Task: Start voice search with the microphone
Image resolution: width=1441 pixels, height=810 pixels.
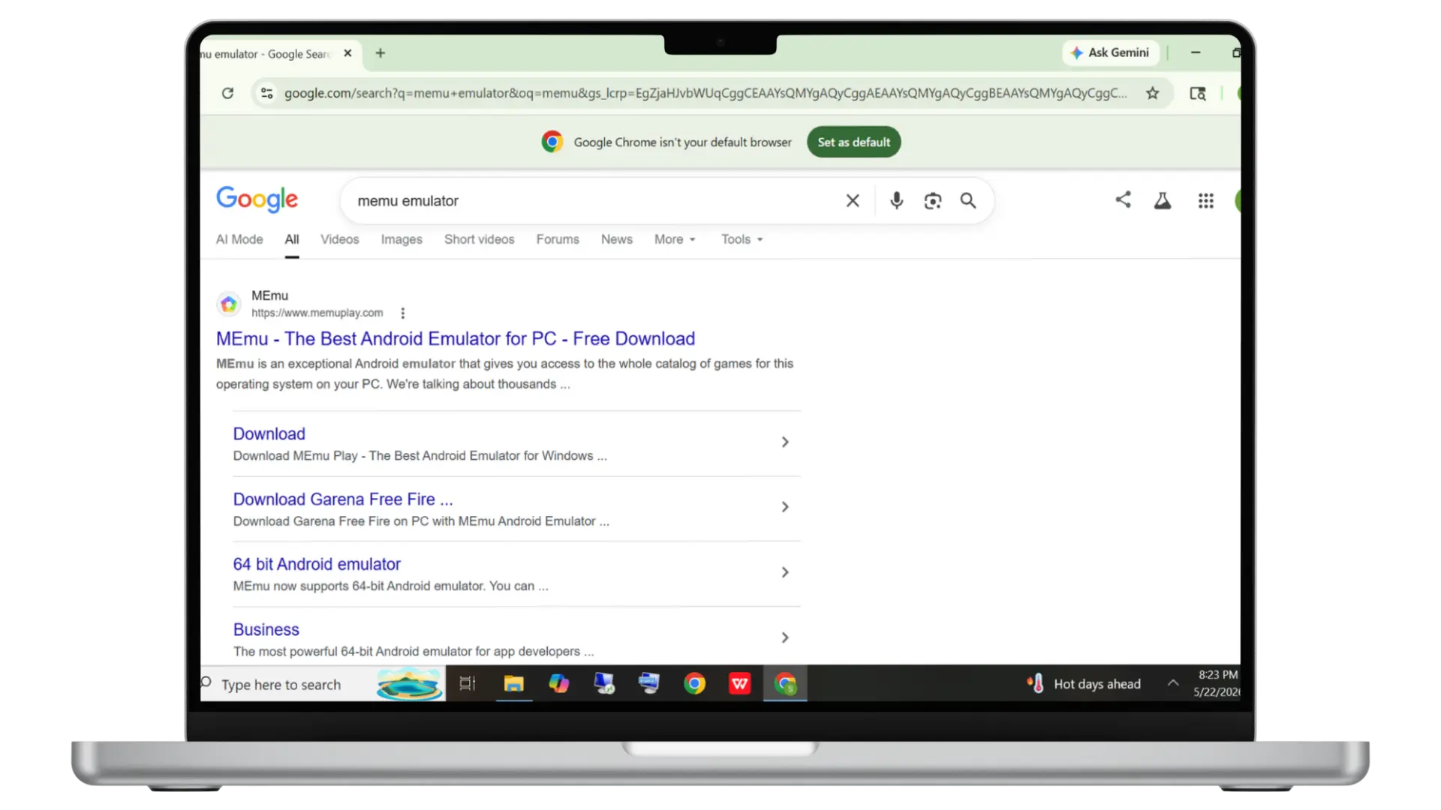Action: point(896,201)
